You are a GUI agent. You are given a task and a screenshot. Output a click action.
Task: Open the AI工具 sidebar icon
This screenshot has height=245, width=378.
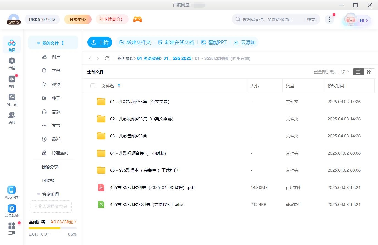point(12,100)
